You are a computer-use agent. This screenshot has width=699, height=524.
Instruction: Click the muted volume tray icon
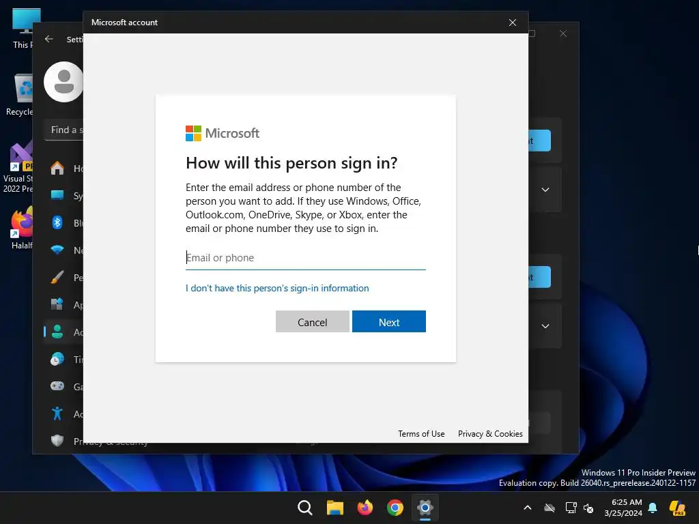(x=588, y=508)
